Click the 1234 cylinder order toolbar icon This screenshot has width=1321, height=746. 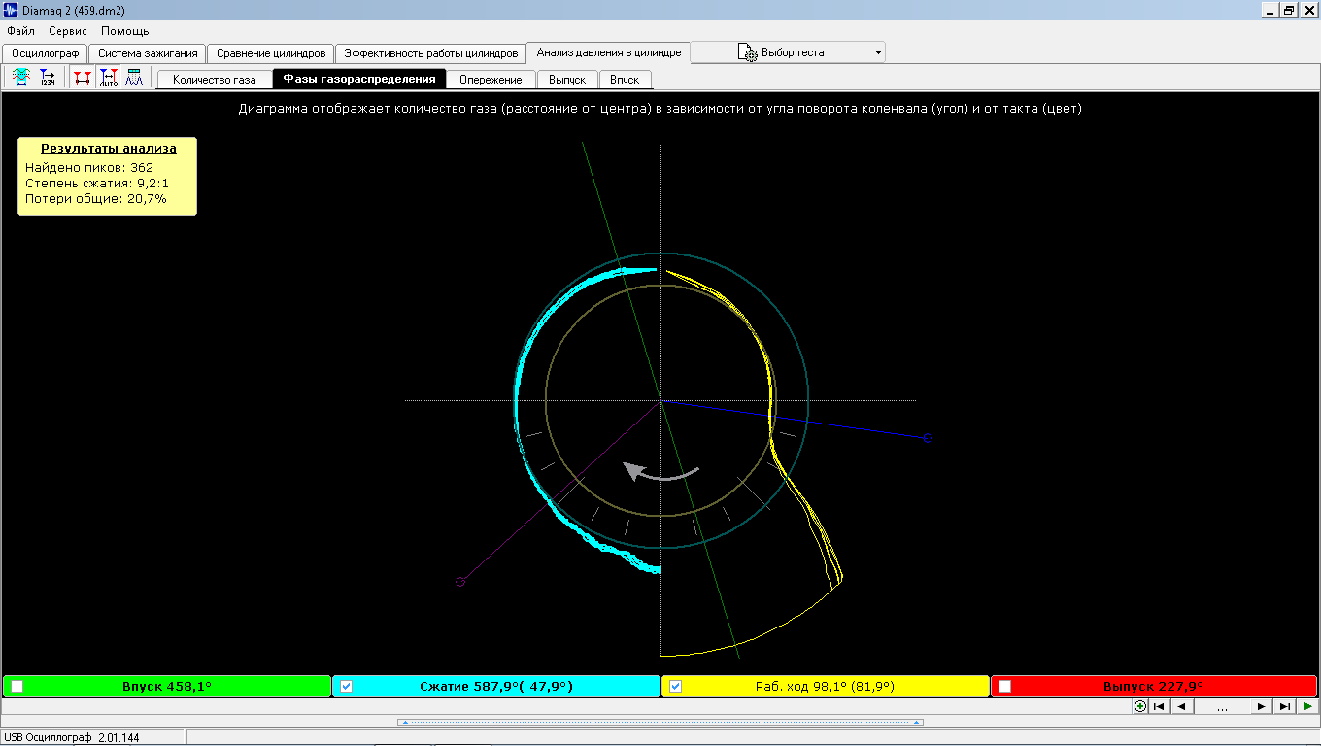click(x=48, y=79)
